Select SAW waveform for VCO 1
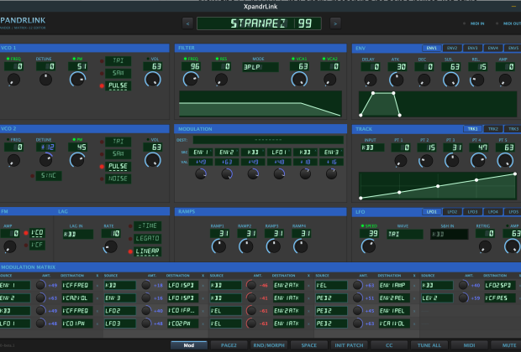Screen dimensions: 521x352 pos(118,73)
